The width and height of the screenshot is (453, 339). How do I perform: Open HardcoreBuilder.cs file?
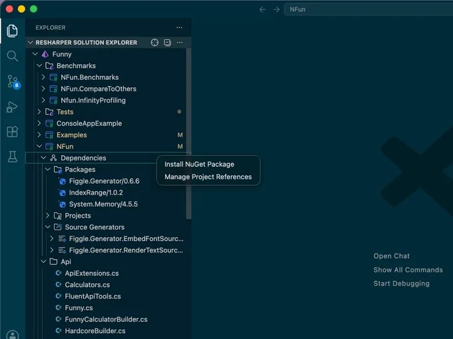click(95, 331)
